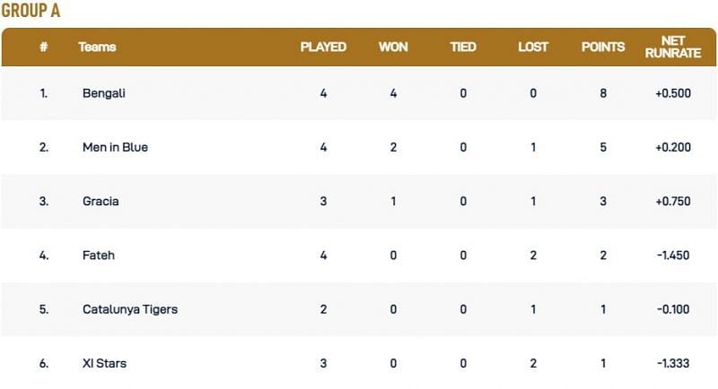Click the GROUP A heading
The height and width of the screenshot is (389, 718).
click(31, 12)
